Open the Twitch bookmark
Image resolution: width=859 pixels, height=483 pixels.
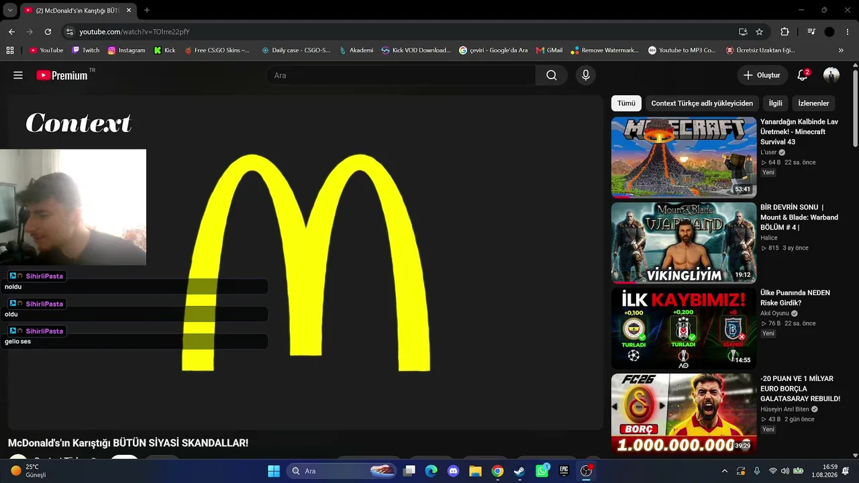(x=85, y=50)
